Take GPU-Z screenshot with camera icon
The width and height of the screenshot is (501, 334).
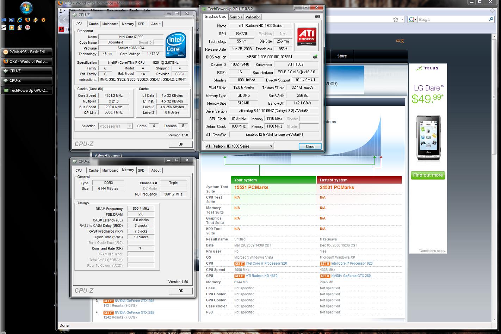(317, 16)
